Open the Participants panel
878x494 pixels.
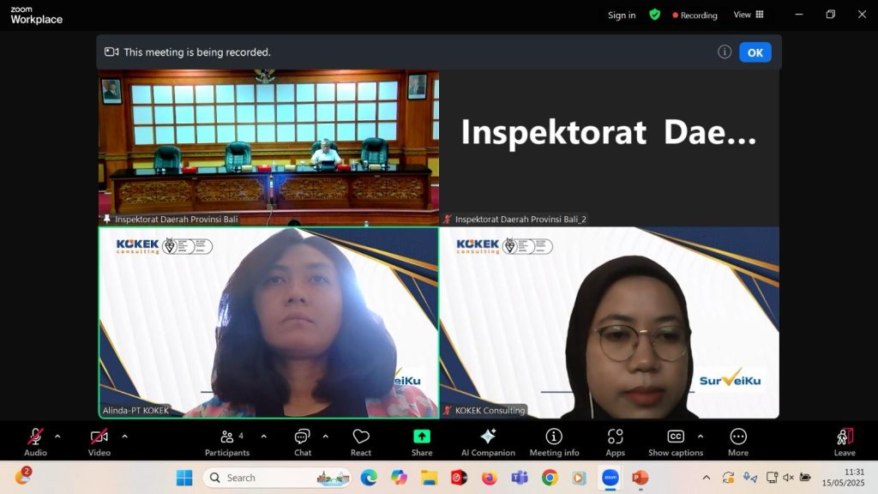pyautogui.click(x=226, y=442)
